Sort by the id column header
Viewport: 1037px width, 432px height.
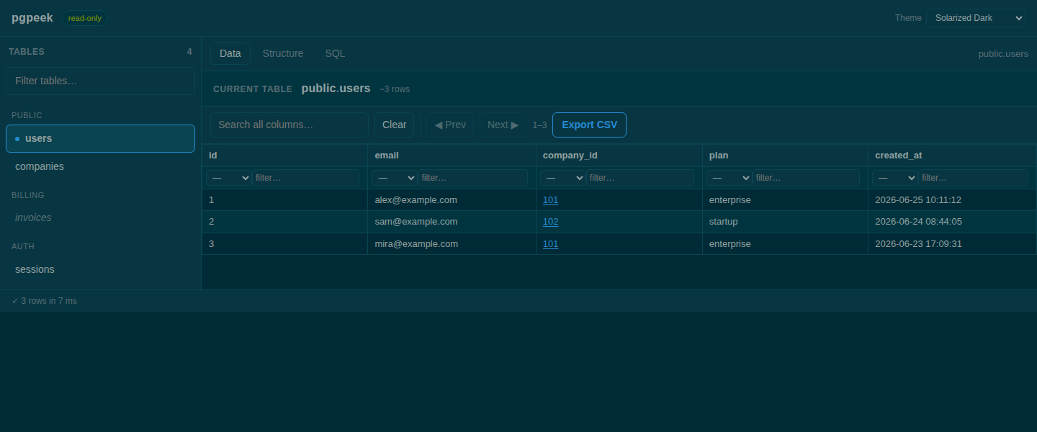(x=284, y=156)
